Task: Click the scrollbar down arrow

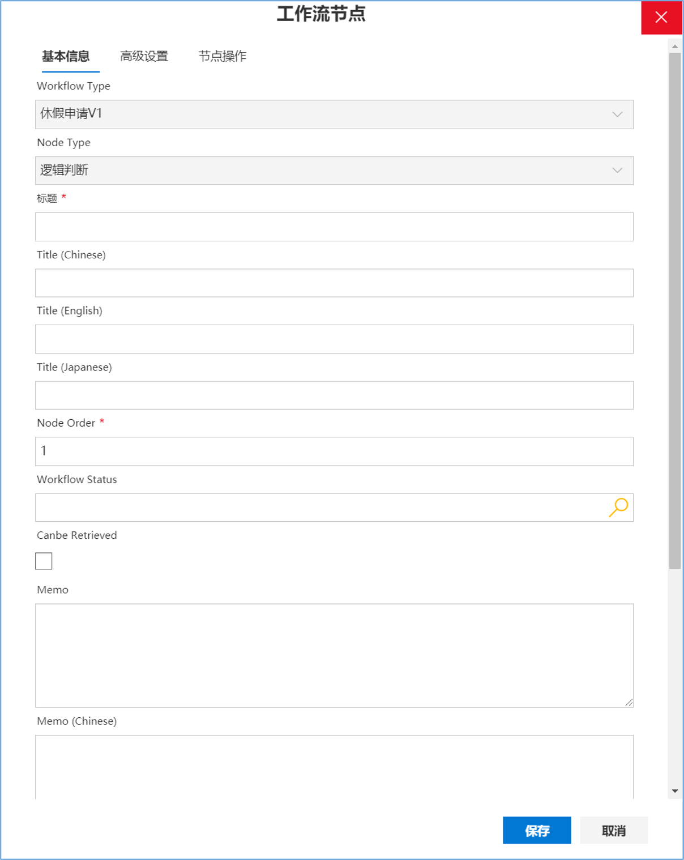Action: [x=675, y=791]
